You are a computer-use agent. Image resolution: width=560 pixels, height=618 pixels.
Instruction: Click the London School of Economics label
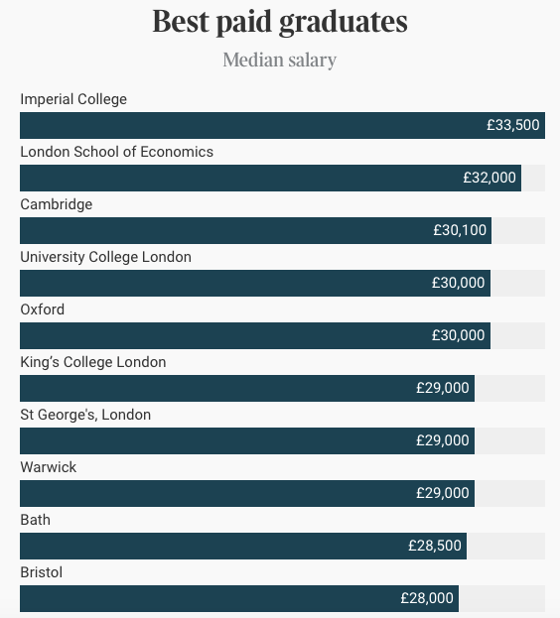tap(117, 152)
